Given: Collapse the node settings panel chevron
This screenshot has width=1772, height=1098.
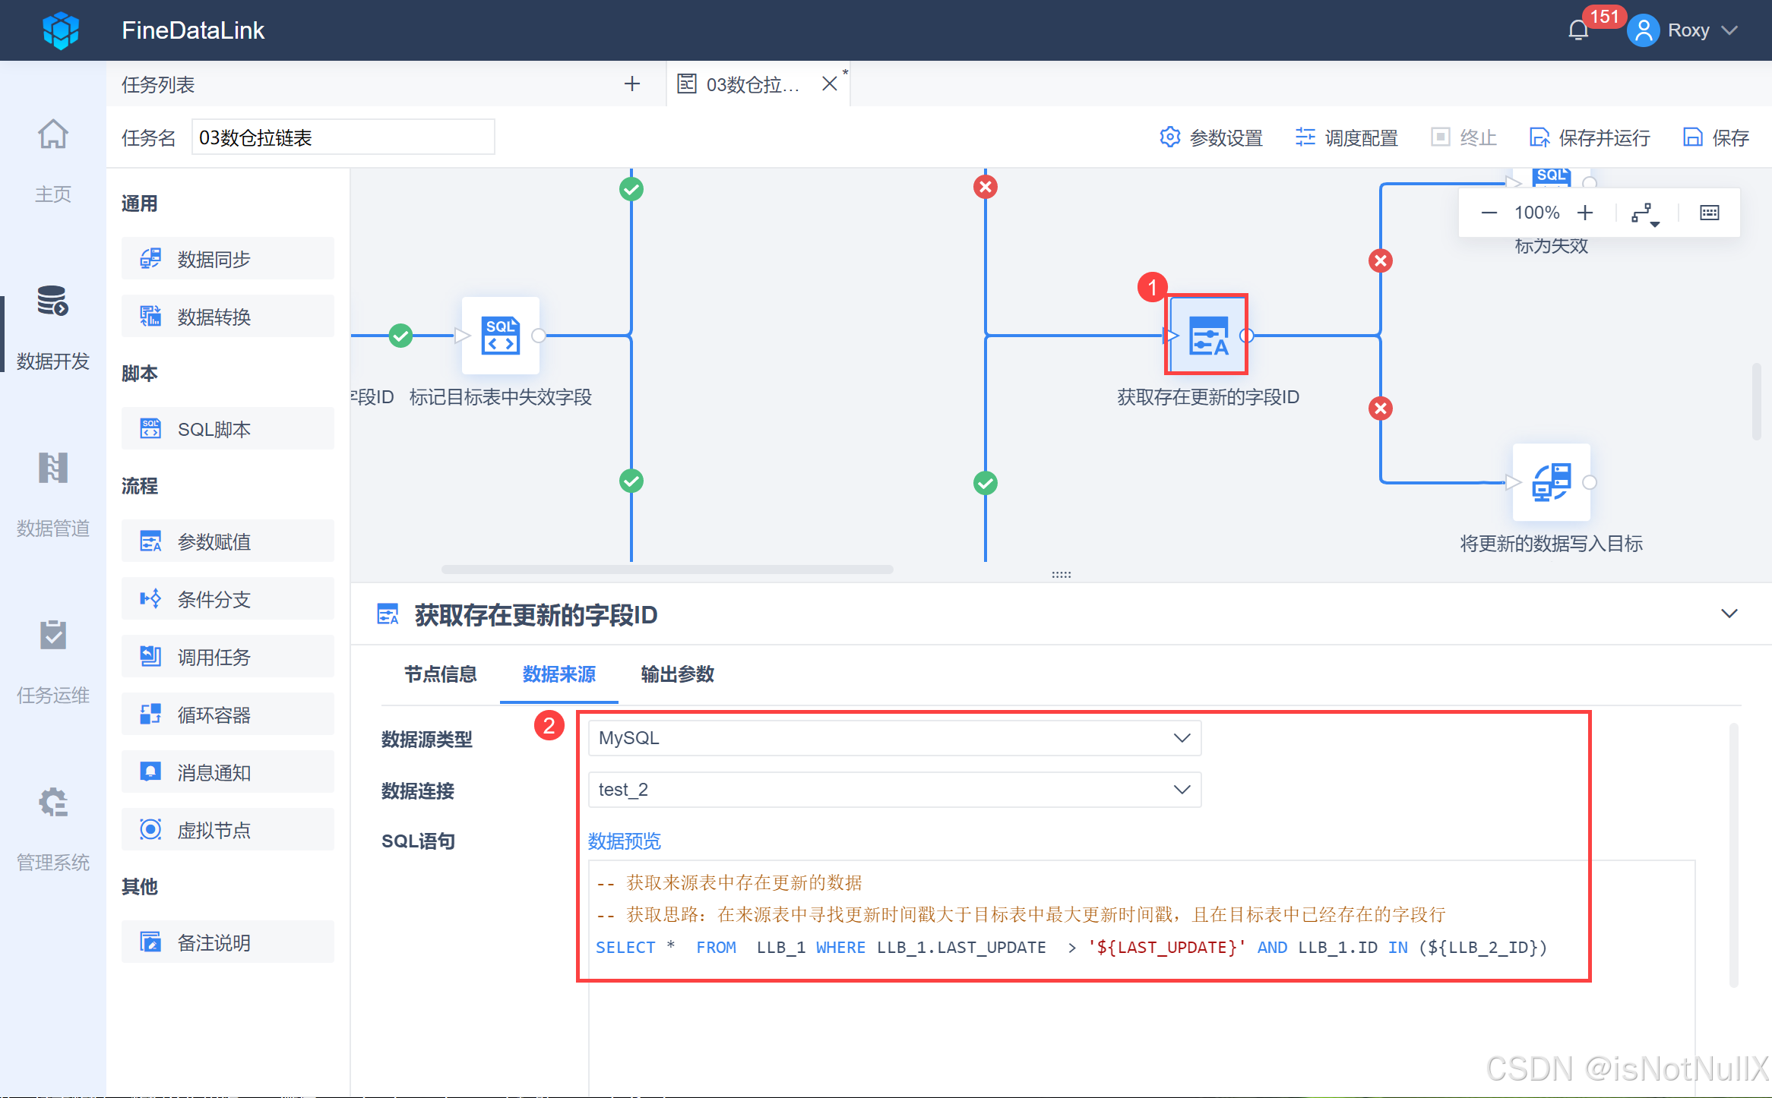Looking at the screenshot, I should 1729,614.
